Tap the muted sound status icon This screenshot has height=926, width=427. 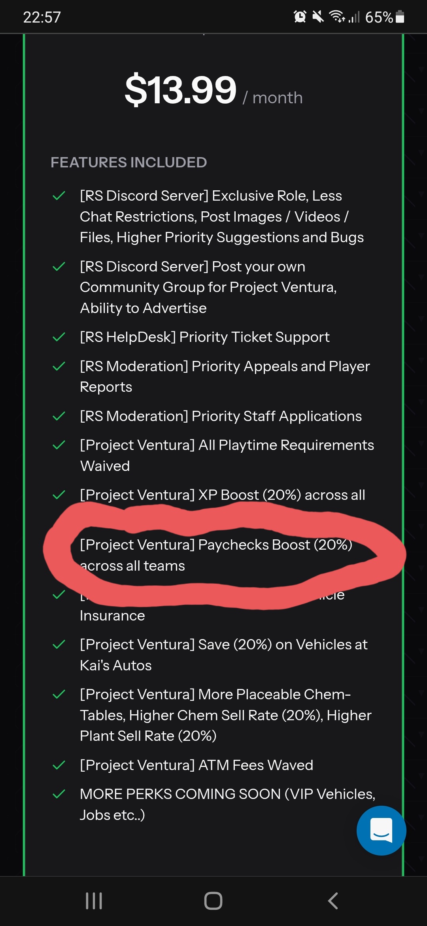pyautogui.click(x=318, y=17)
